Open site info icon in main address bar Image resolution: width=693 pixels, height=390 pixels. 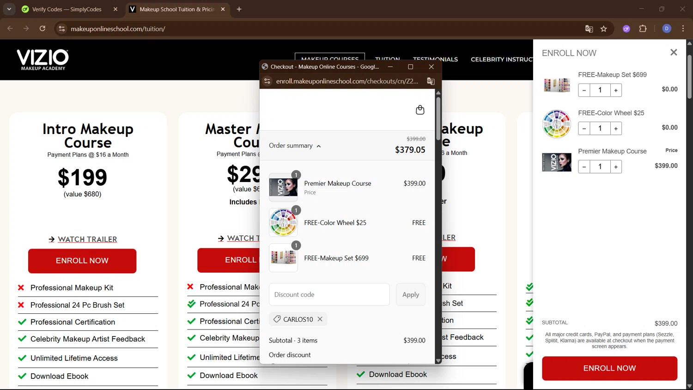pos(61,29)
